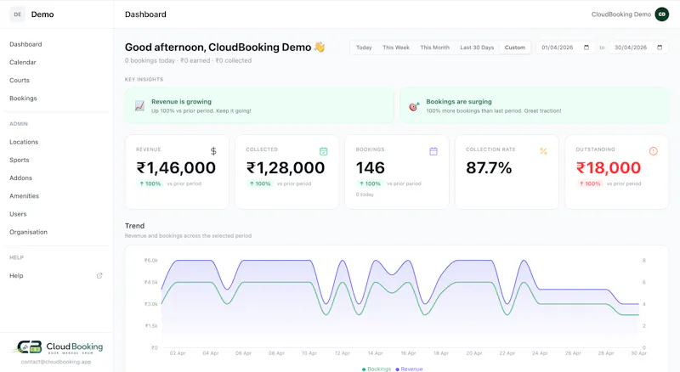
Task: Click the DE organisation badge
Action: 17,14
